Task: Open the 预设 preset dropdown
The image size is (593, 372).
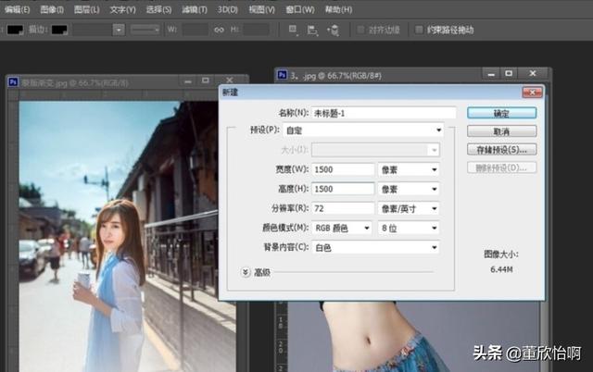Action: (375, 130)
